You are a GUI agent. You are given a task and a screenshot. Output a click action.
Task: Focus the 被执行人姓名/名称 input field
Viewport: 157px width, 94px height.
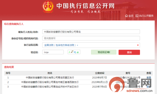[91, 32]
